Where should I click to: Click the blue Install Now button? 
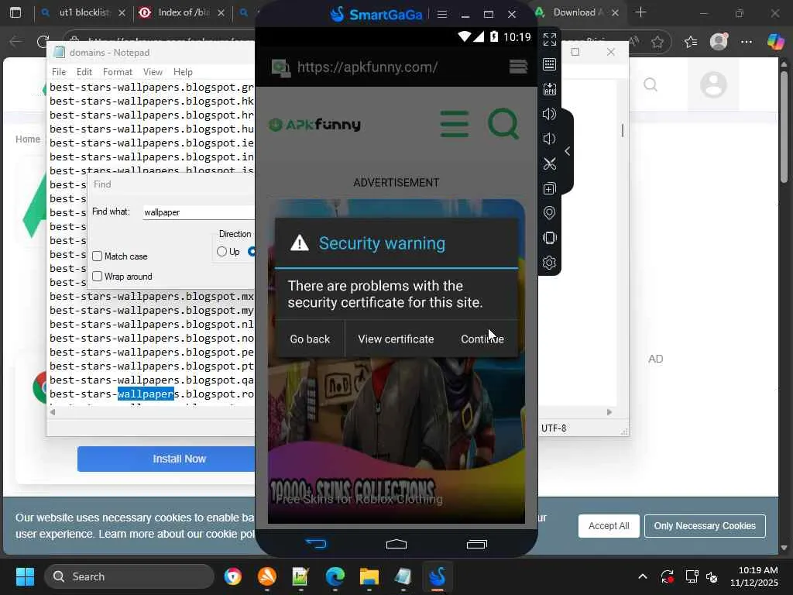pos(166,459)
